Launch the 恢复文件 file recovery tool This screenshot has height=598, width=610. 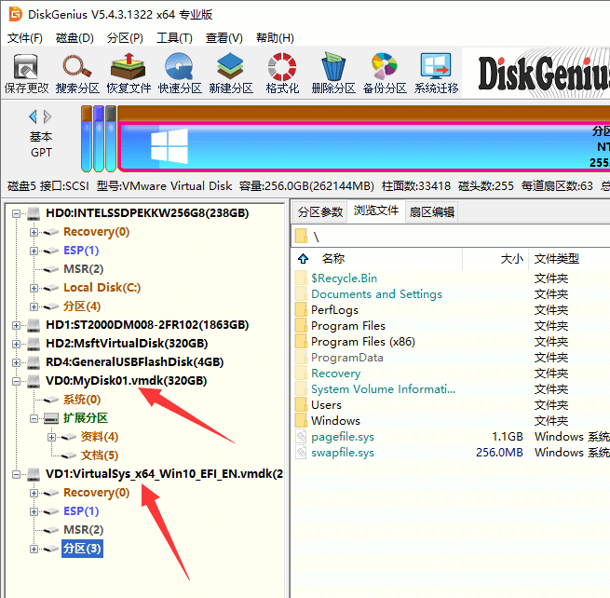(x=129, y=74)
